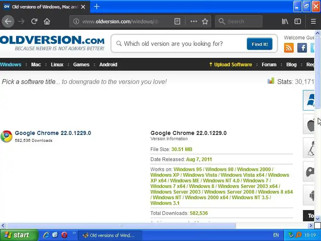
Task: Toggle reader view in address bar
Action: (x=177, y=21)
